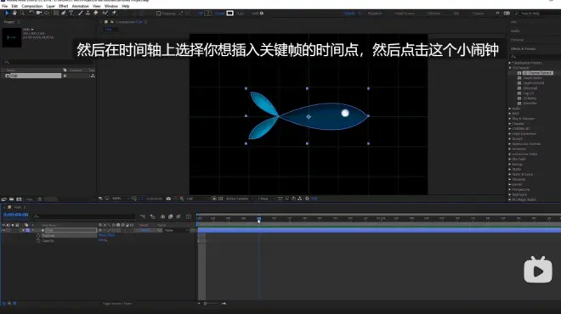Open the Preview panel header
The height and width of the screenshot is (314, 561).
[x=517, y=40]
